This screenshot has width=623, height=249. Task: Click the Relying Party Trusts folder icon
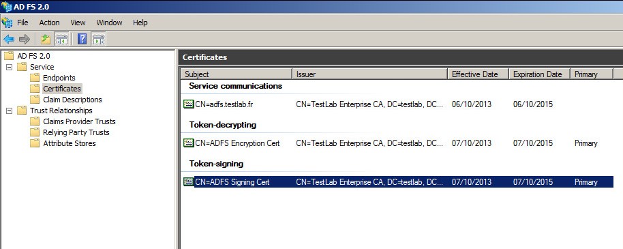pos(35,132)
